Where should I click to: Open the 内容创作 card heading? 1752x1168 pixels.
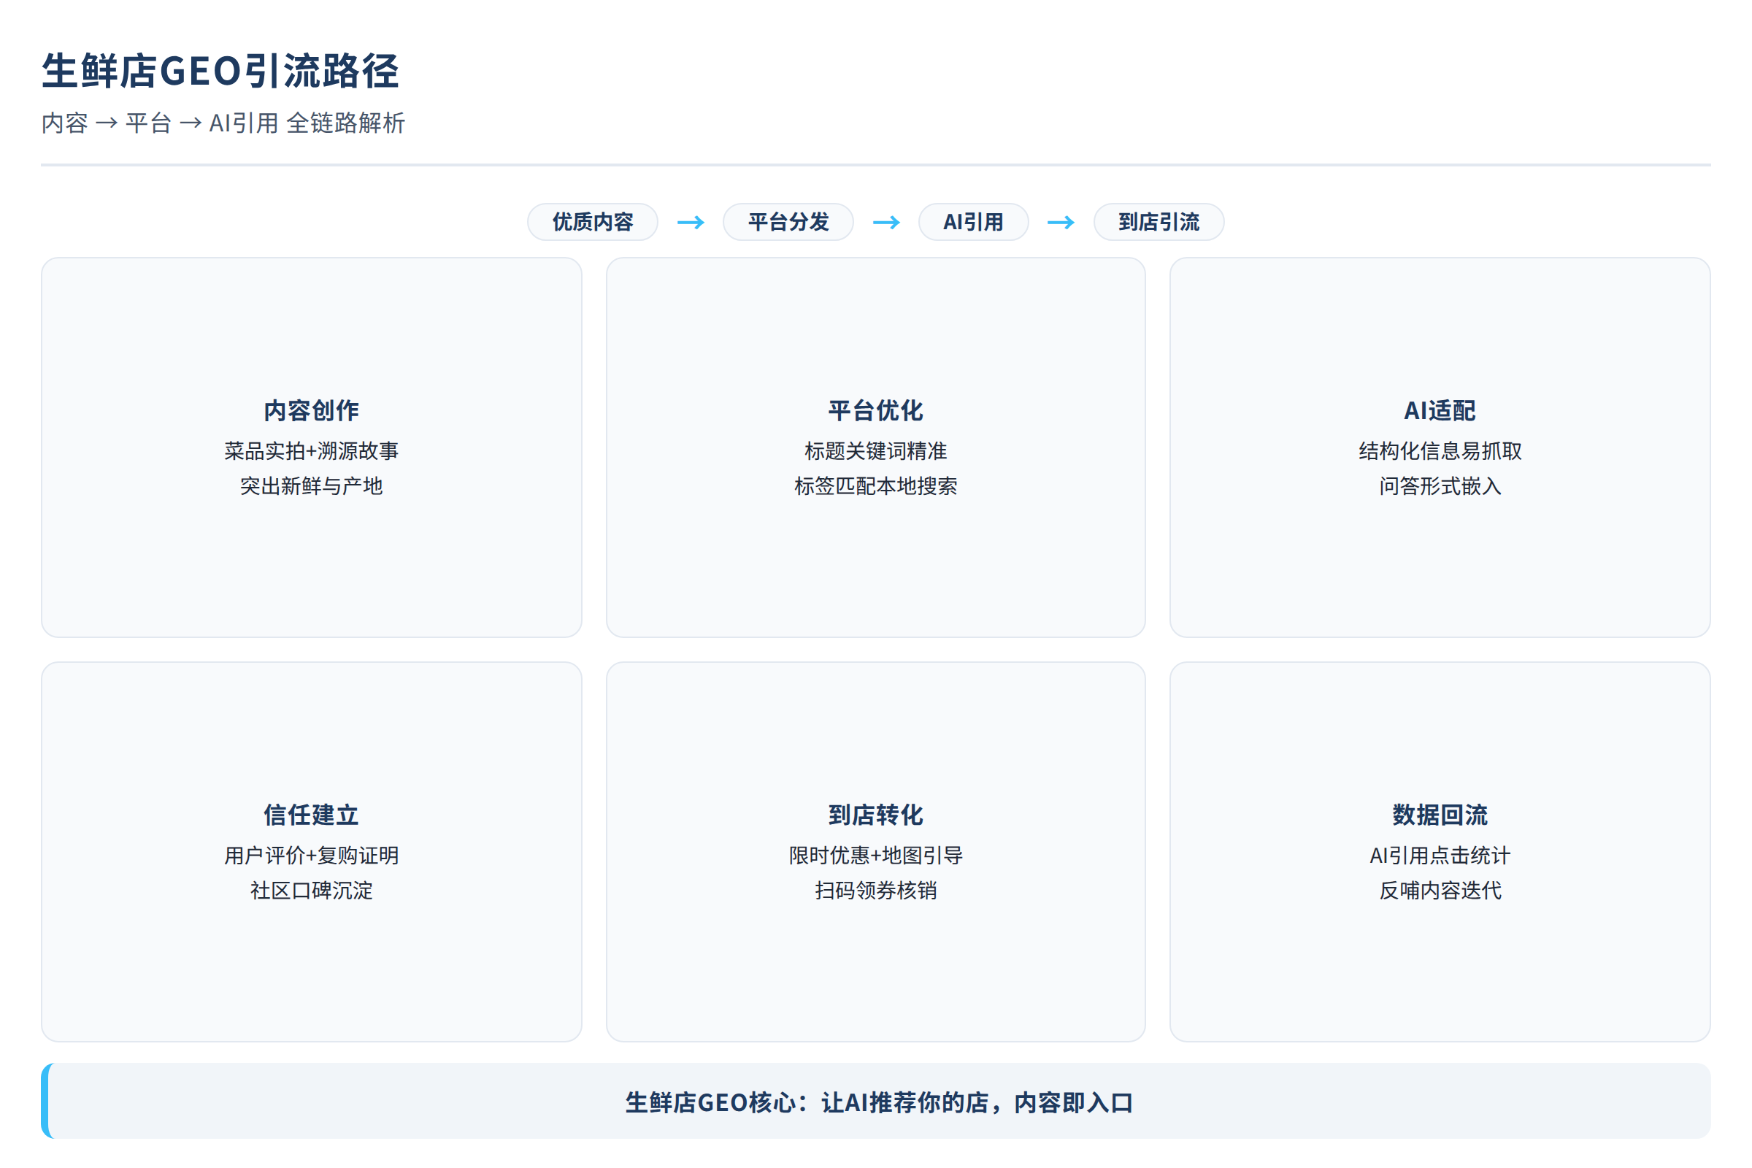(312, 410)
